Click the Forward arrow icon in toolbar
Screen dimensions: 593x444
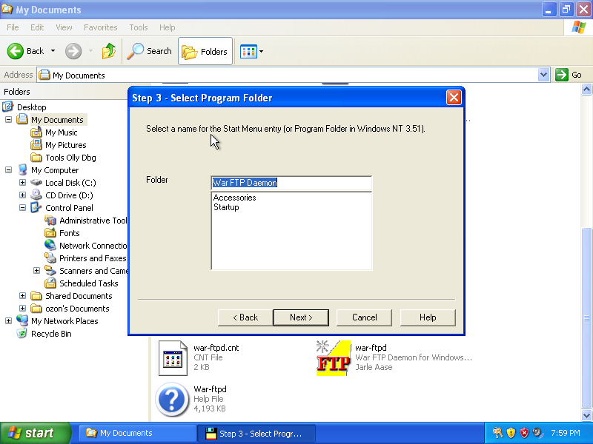pos(73,51)
